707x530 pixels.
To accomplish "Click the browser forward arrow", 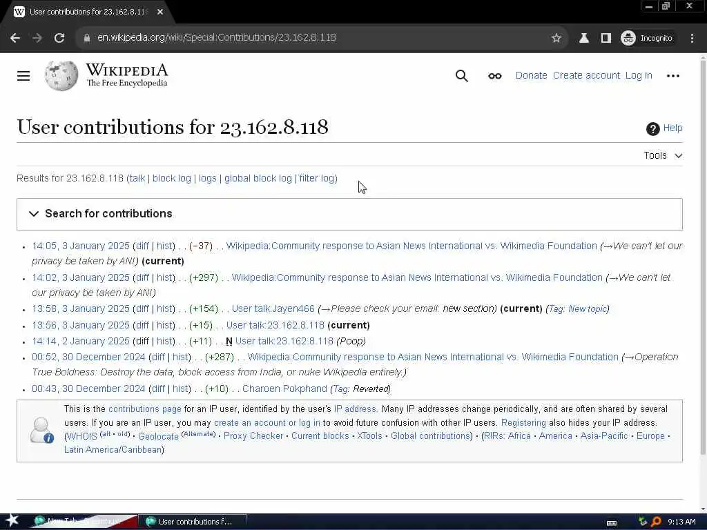I will pos(37,38).
